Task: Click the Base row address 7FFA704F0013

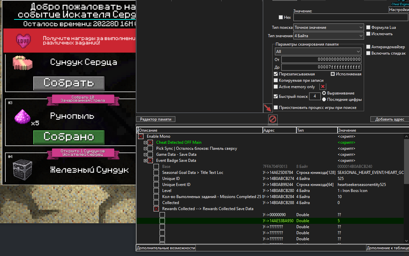Action: [x=275, y=167]
